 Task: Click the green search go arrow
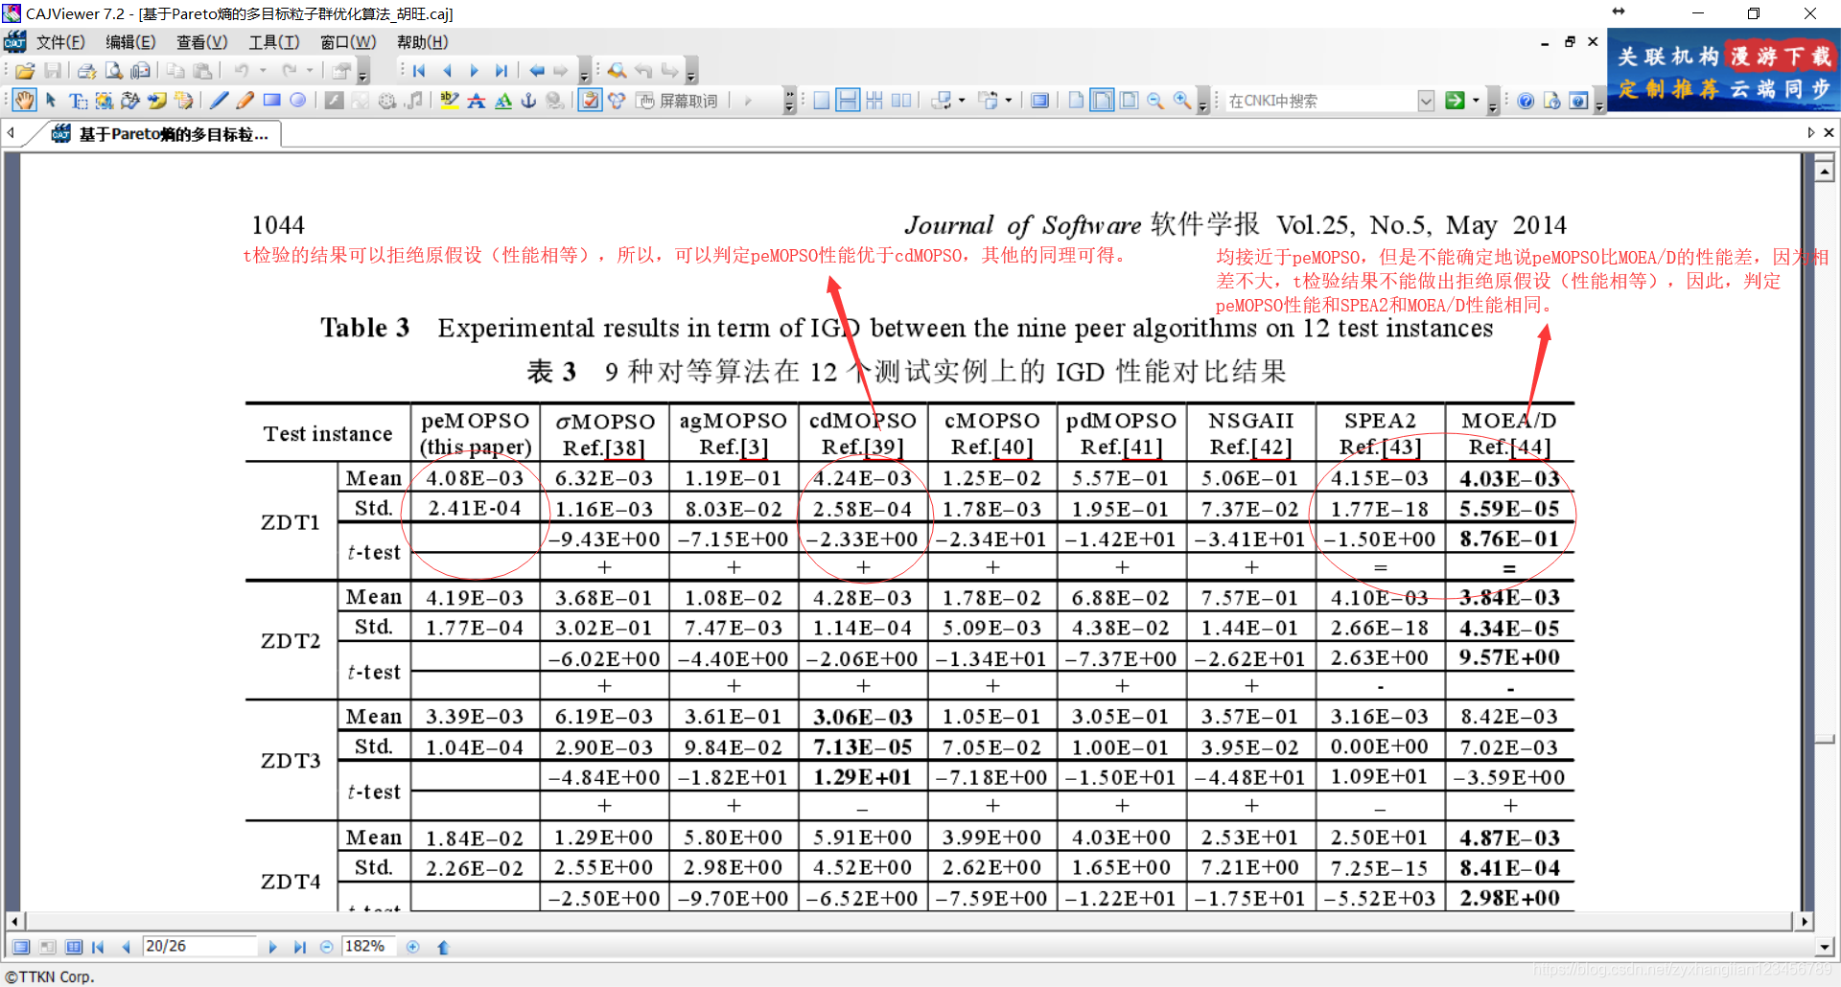(x=1455, y=101)
